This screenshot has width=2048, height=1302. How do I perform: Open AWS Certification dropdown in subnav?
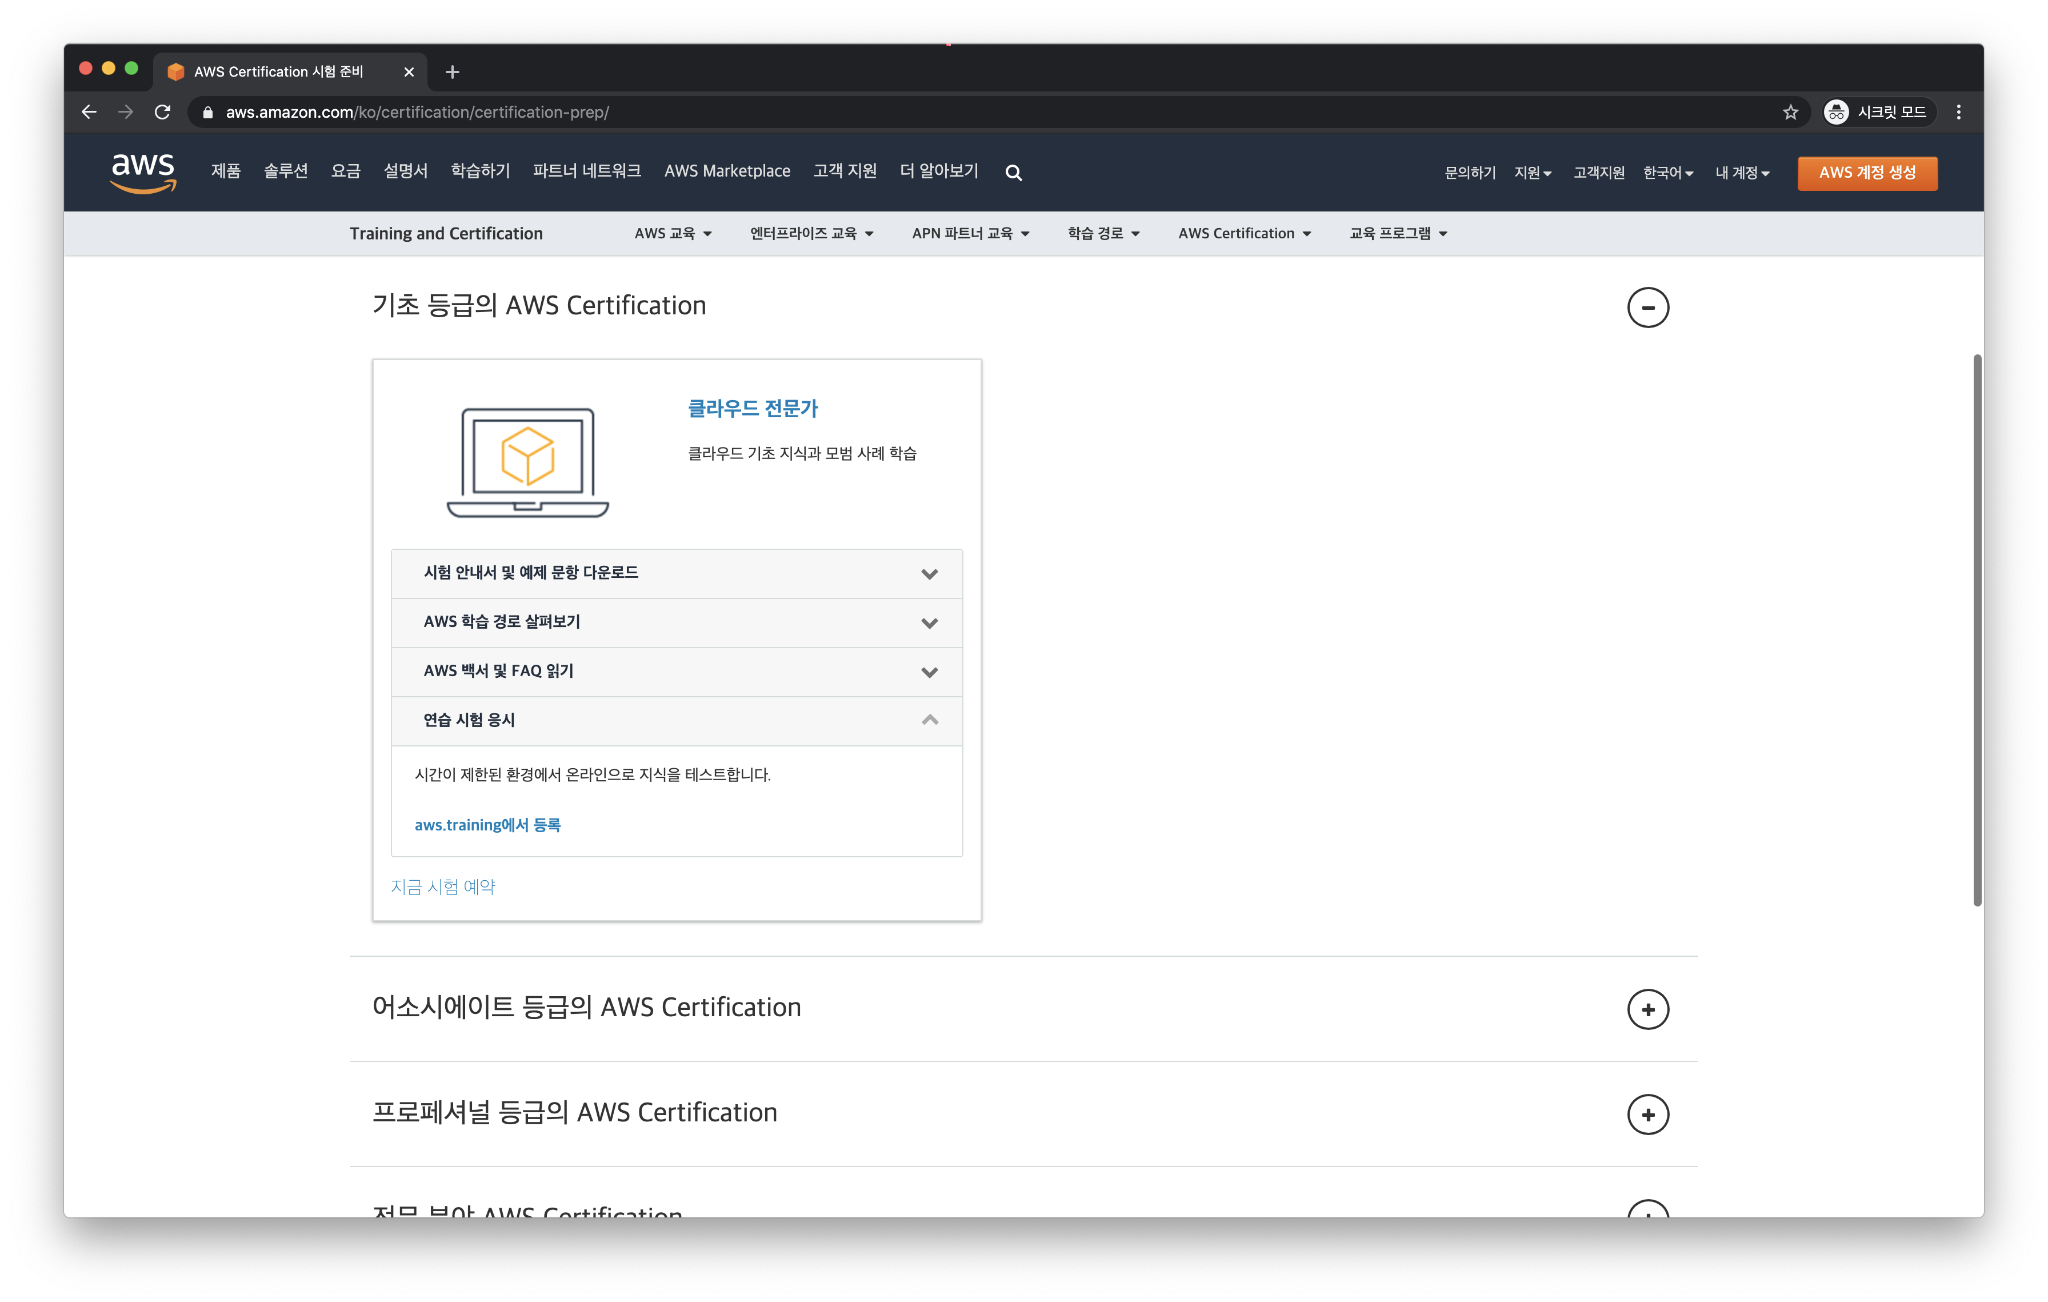tap(1243, 234)
